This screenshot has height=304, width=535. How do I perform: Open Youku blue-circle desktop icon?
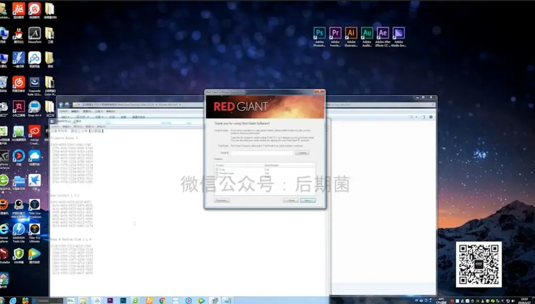[x=18, y=158]
